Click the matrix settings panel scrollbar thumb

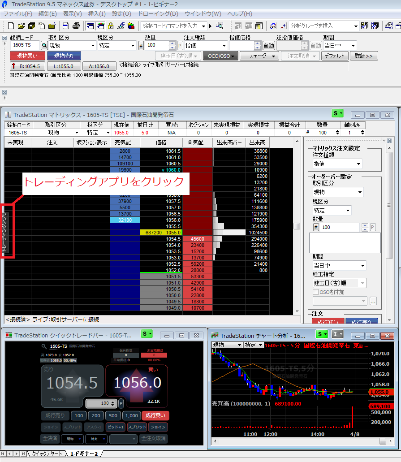(x=389, y=205)
